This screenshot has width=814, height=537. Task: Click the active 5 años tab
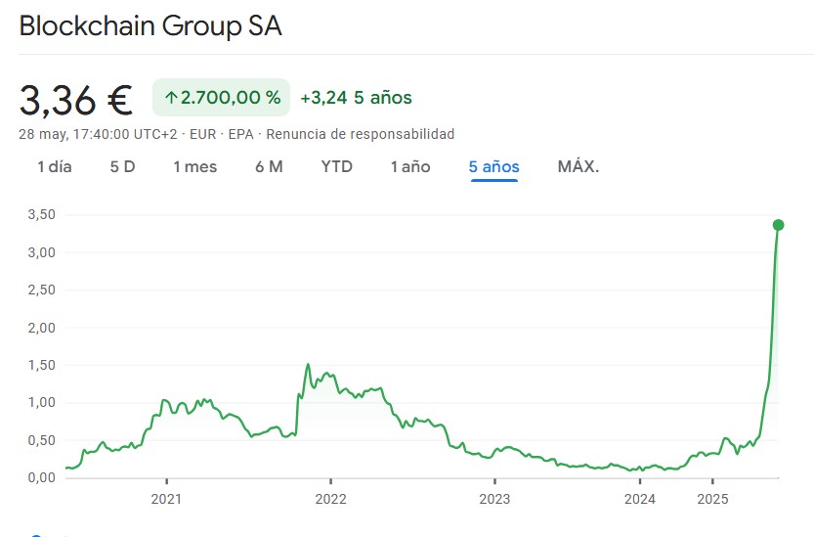(x=493, y=166)
